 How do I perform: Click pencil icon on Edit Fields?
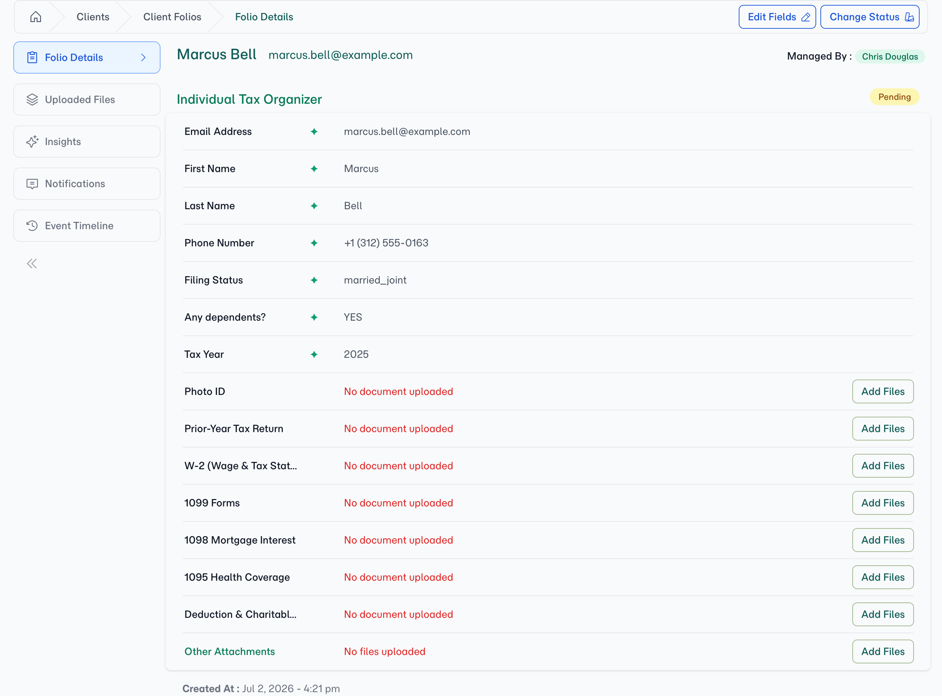click(x=806, y=17)
